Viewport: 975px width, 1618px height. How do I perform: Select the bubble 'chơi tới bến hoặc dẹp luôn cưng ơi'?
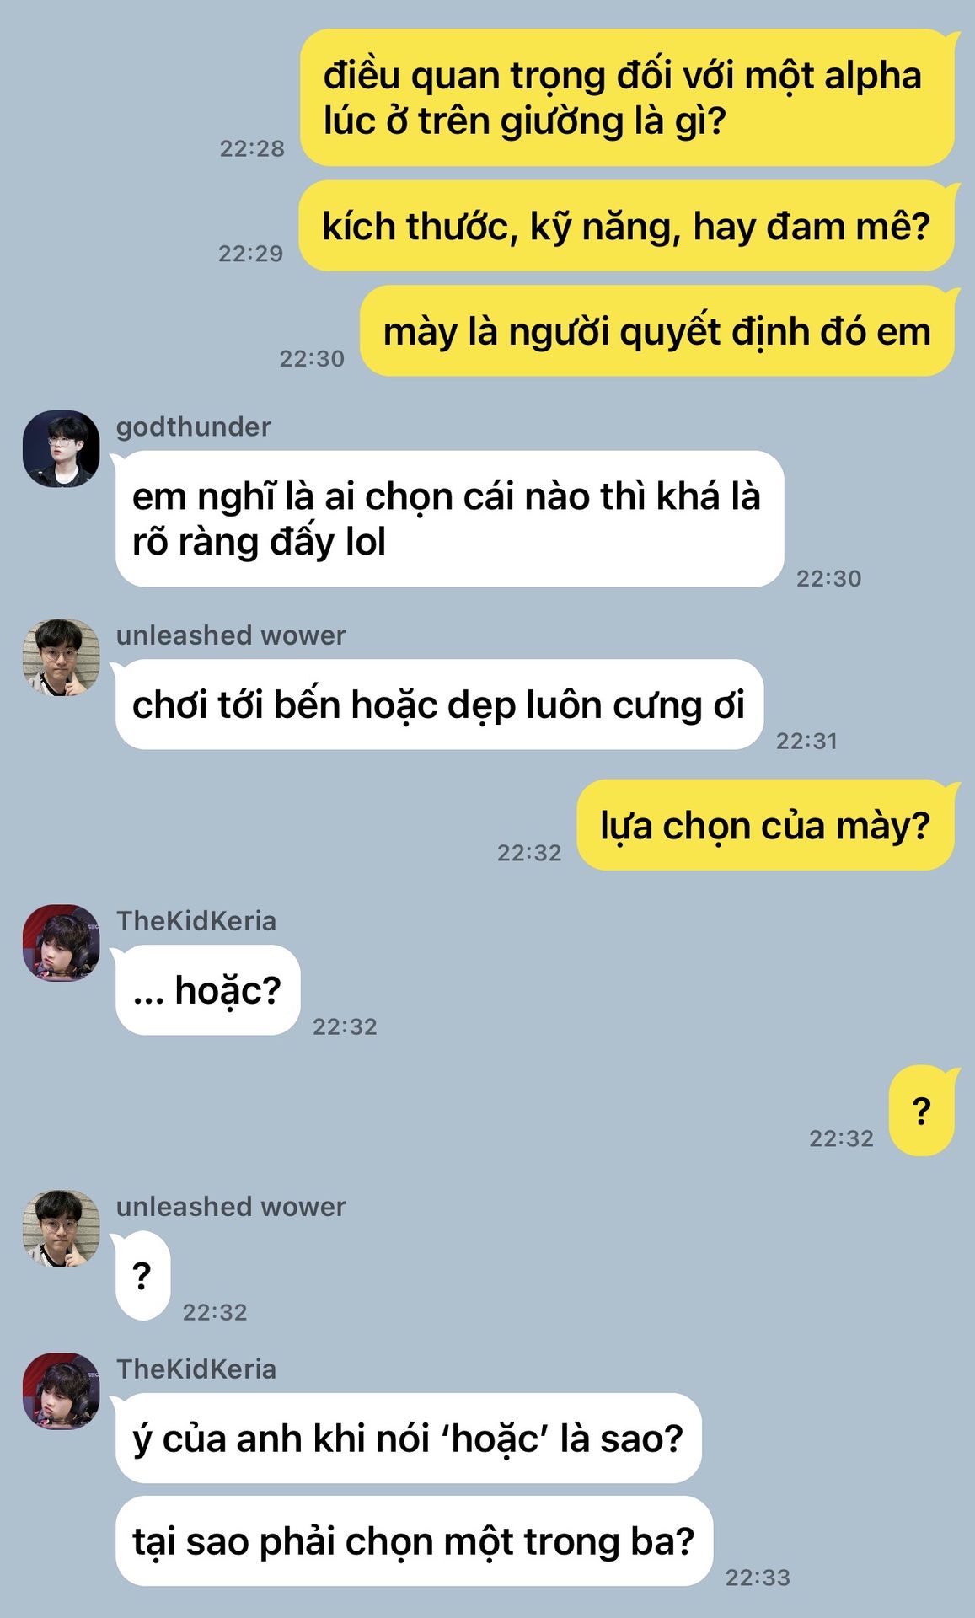point(440,705)
